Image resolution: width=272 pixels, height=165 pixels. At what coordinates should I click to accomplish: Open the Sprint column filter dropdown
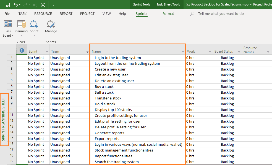47,52
